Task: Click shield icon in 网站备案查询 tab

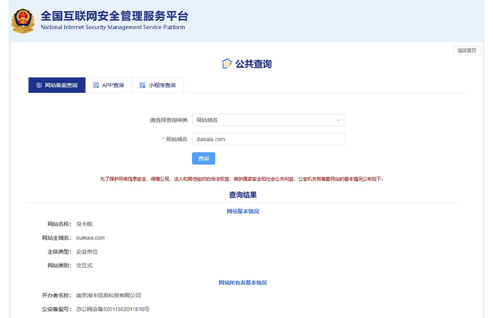Action: 39,85
